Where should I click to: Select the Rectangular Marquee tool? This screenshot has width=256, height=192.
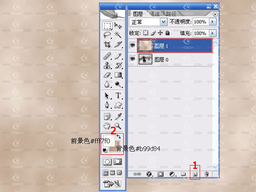[x=107, y=26]
